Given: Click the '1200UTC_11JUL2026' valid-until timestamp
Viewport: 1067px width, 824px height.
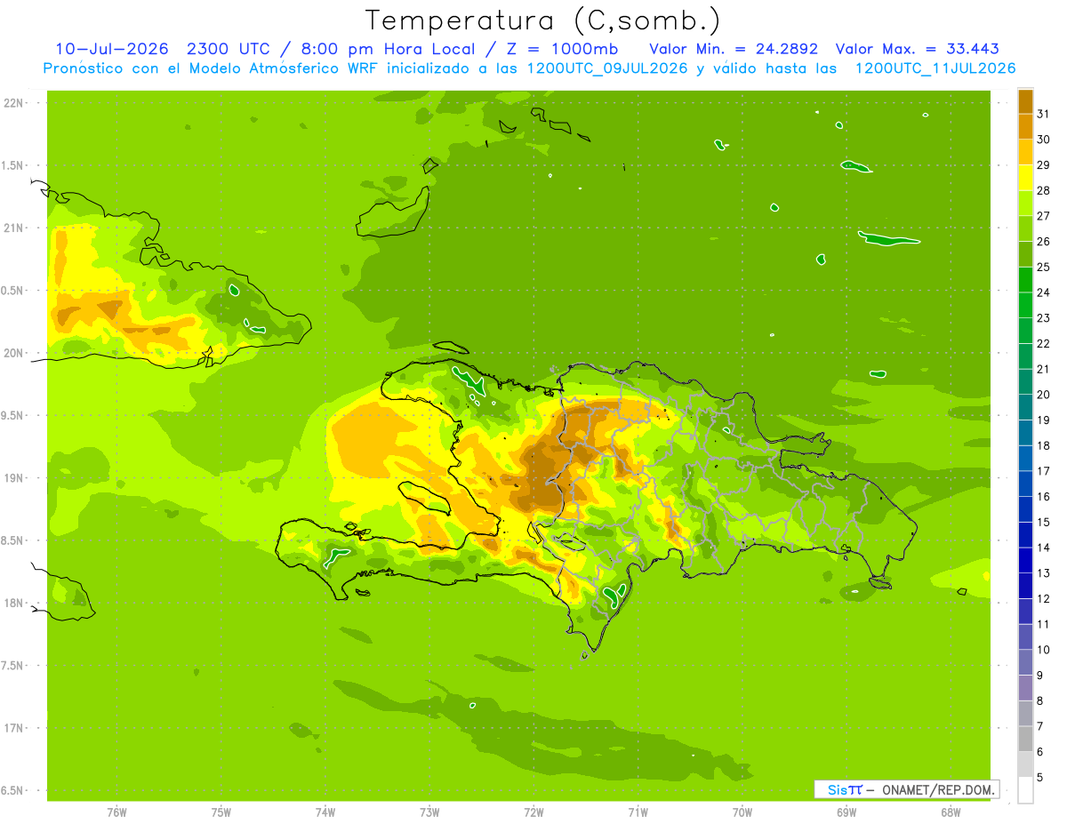Looking at the screenshot, I should coord(935,68).
